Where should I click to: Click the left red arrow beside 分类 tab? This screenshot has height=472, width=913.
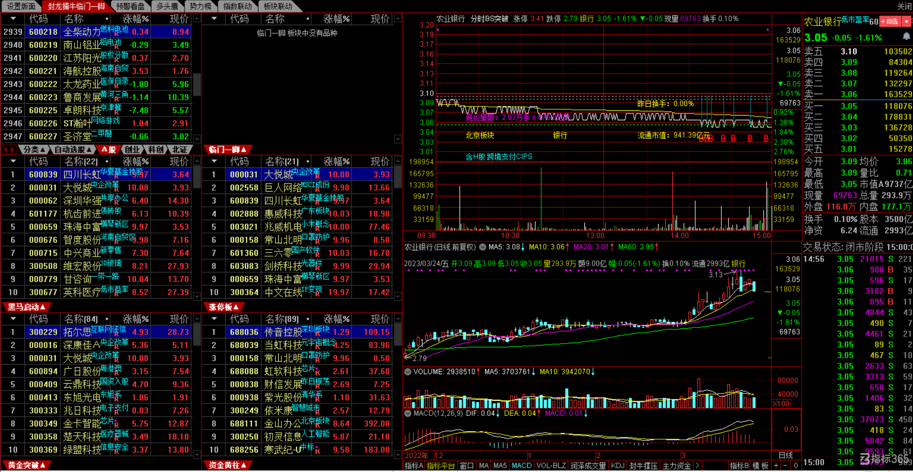pyautogui.click(x=6, y=150)
